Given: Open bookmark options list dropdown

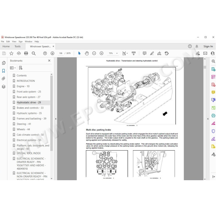Looking at the screenshot, I should (x=13, y=68).
